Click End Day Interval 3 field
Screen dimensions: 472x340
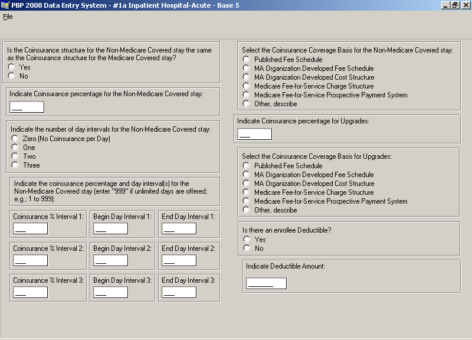(x=179, y=292)
